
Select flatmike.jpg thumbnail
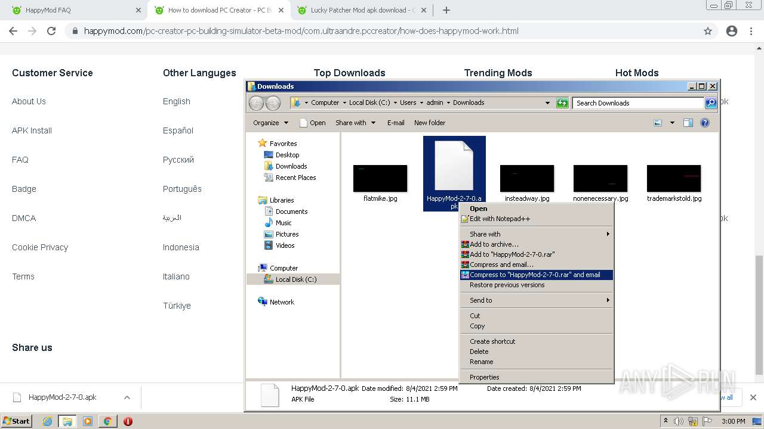tap(380, 179)
